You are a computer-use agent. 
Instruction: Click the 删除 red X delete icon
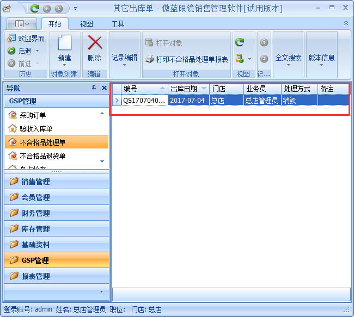95,42
